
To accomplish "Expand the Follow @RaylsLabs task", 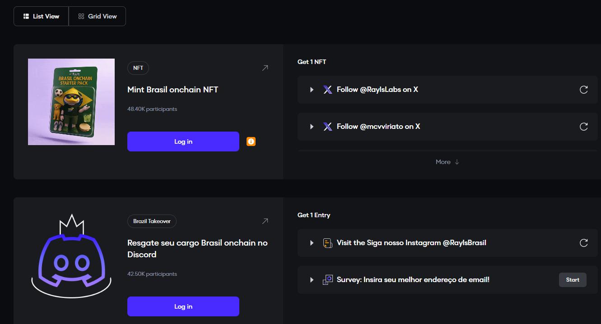I will pyautogui.click(x=312, y=90).
